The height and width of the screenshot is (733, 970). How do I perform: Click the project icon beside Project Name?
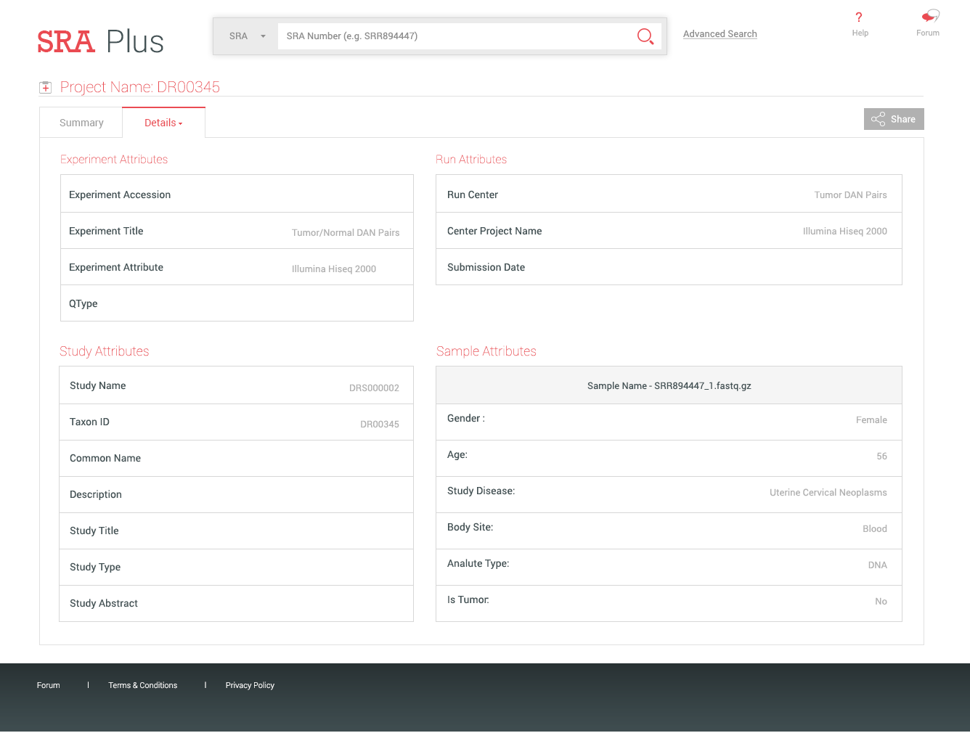pyautogui.click(x=45, y=88)
